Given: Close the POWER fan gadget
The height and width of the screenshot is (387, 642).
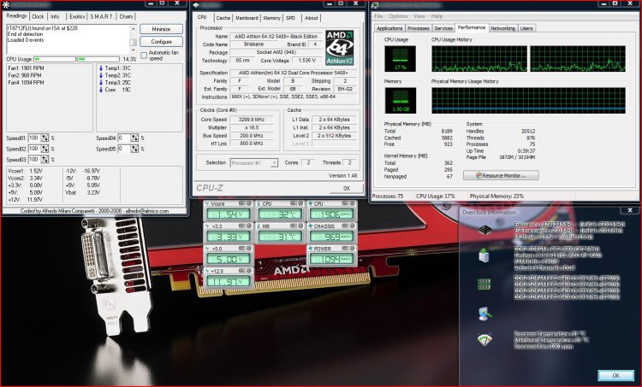Looking at the screenshot, I should 352,249.
